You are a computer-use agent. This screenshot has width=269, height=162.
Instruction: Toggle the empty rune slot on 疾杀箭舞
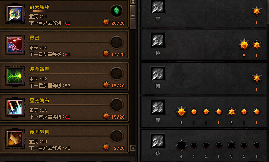(117, 74)
